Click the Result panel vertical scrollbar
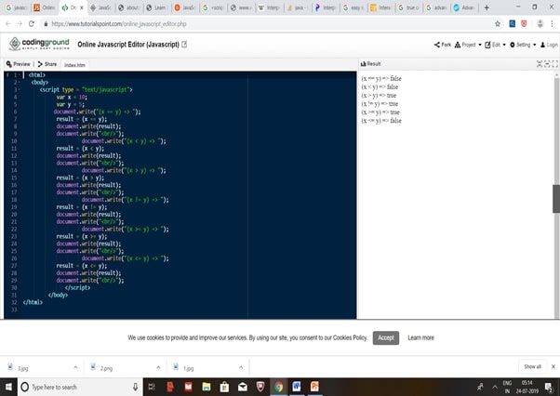 [x=556, y=198]
